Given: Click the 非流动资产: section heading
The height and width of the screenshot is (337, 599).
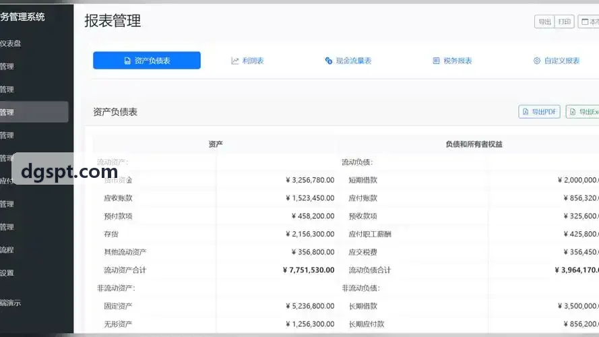Looking at the screenshot, I should point(116,288).
